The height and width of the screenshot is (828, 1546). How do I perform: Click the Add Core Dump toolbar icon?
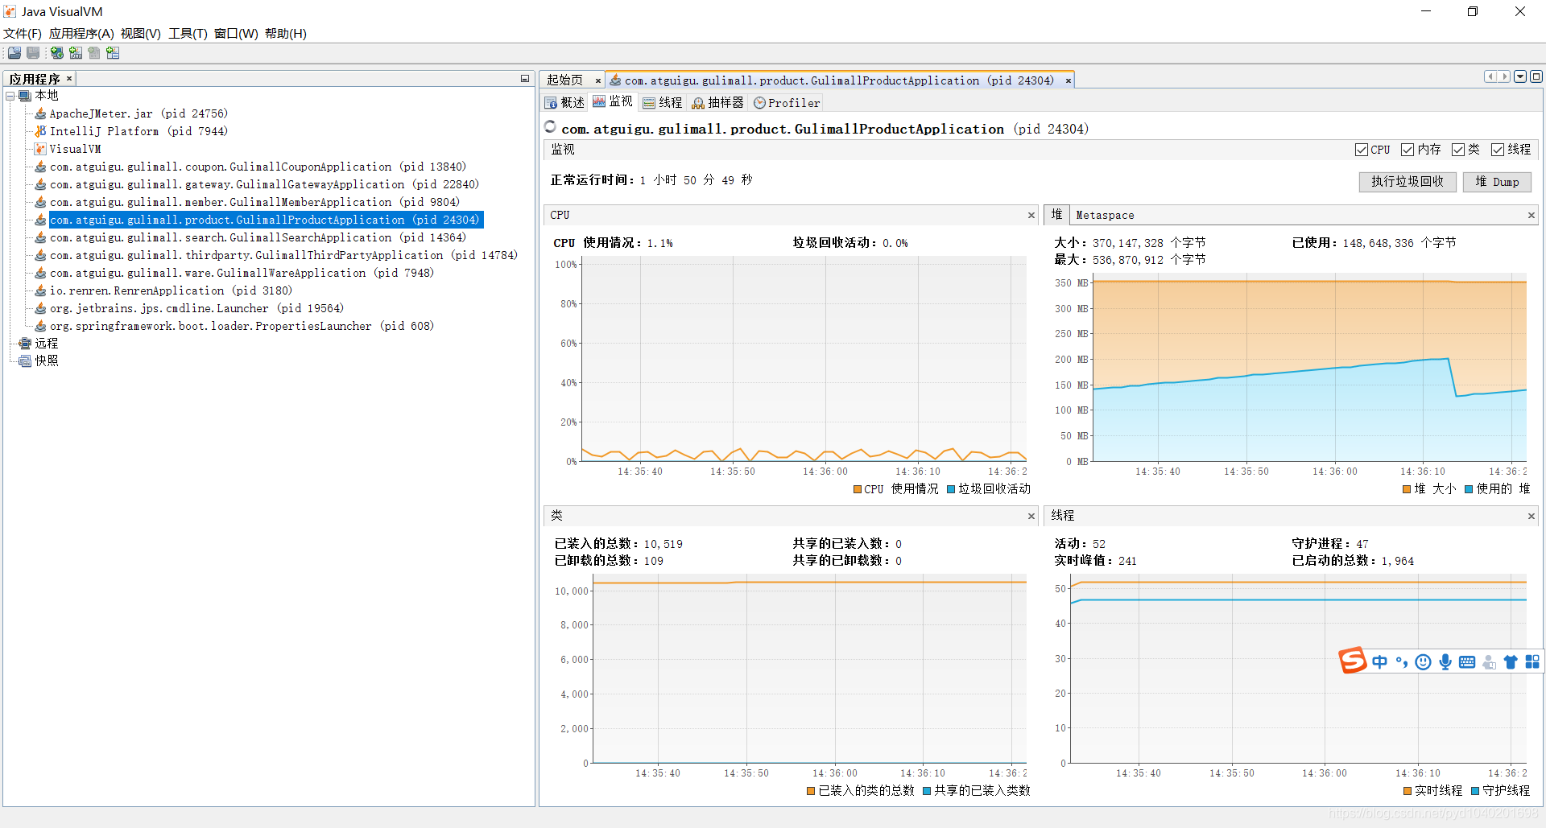coord(94,53)
